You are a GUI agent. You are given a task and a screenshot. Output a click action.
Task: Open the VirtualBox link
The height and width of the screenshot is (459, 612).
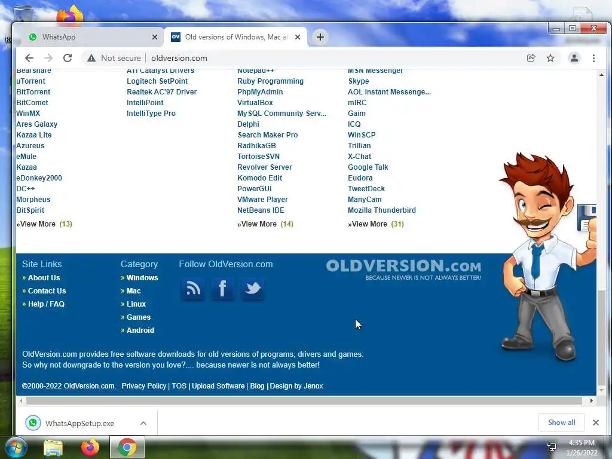click(255, 103)
